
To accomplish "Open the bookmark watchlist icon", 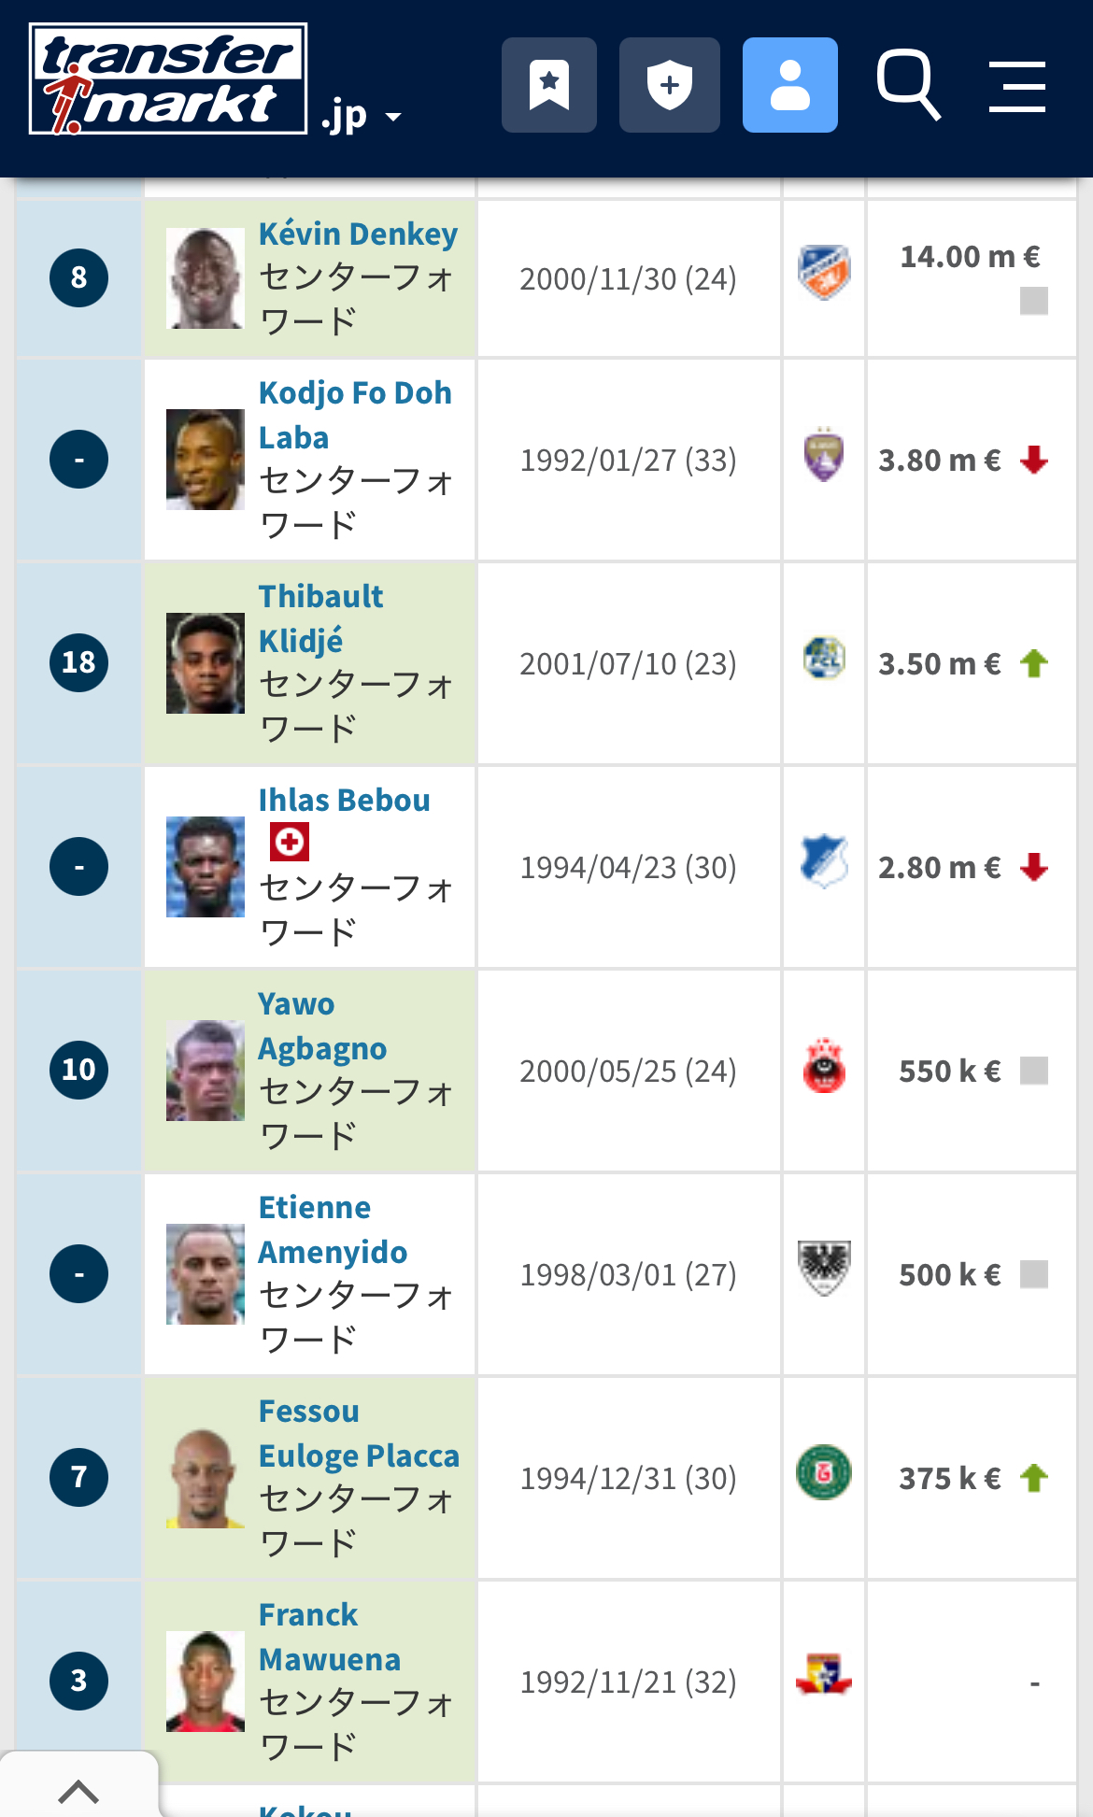I will pyautogui.click(x=549, y=85).
